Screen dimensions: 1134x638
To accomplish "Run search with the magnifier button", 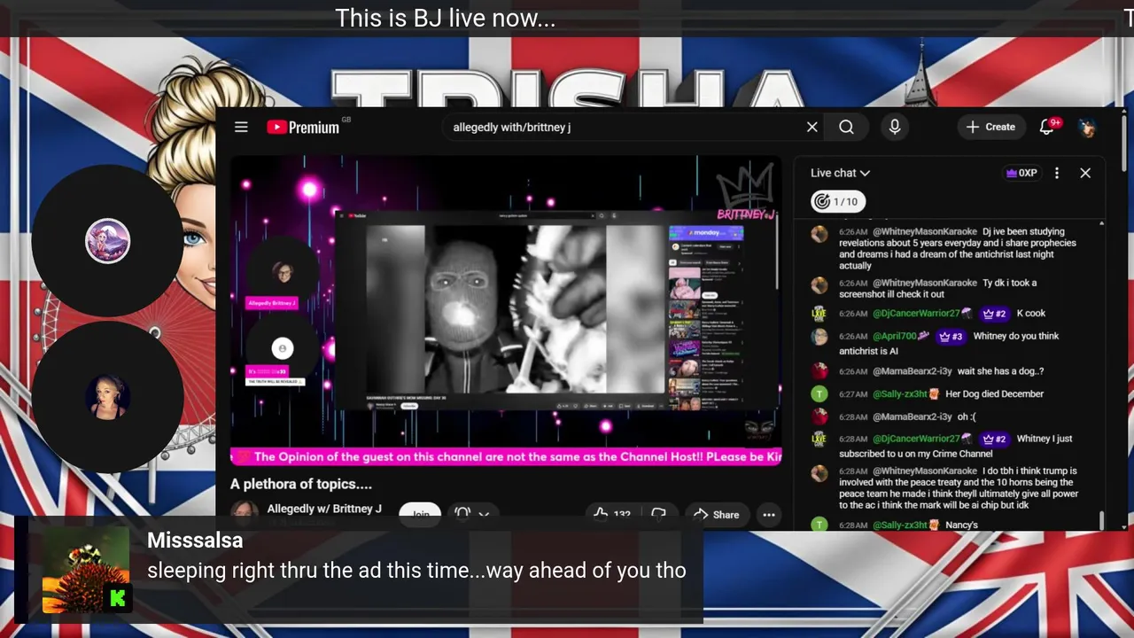I will pos(846,127).
